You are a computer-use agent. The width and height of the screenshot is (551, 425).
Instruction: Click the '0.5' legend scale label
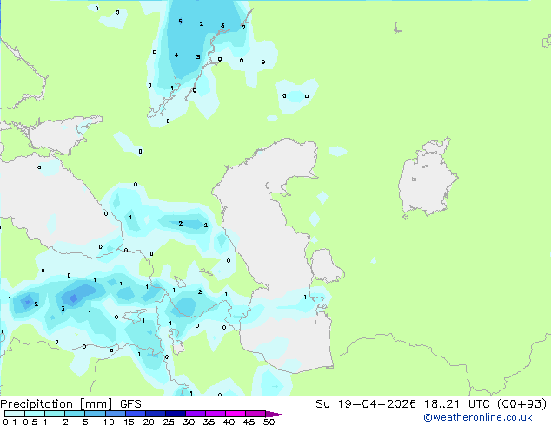pyautogui.click(x=30, y=422)
